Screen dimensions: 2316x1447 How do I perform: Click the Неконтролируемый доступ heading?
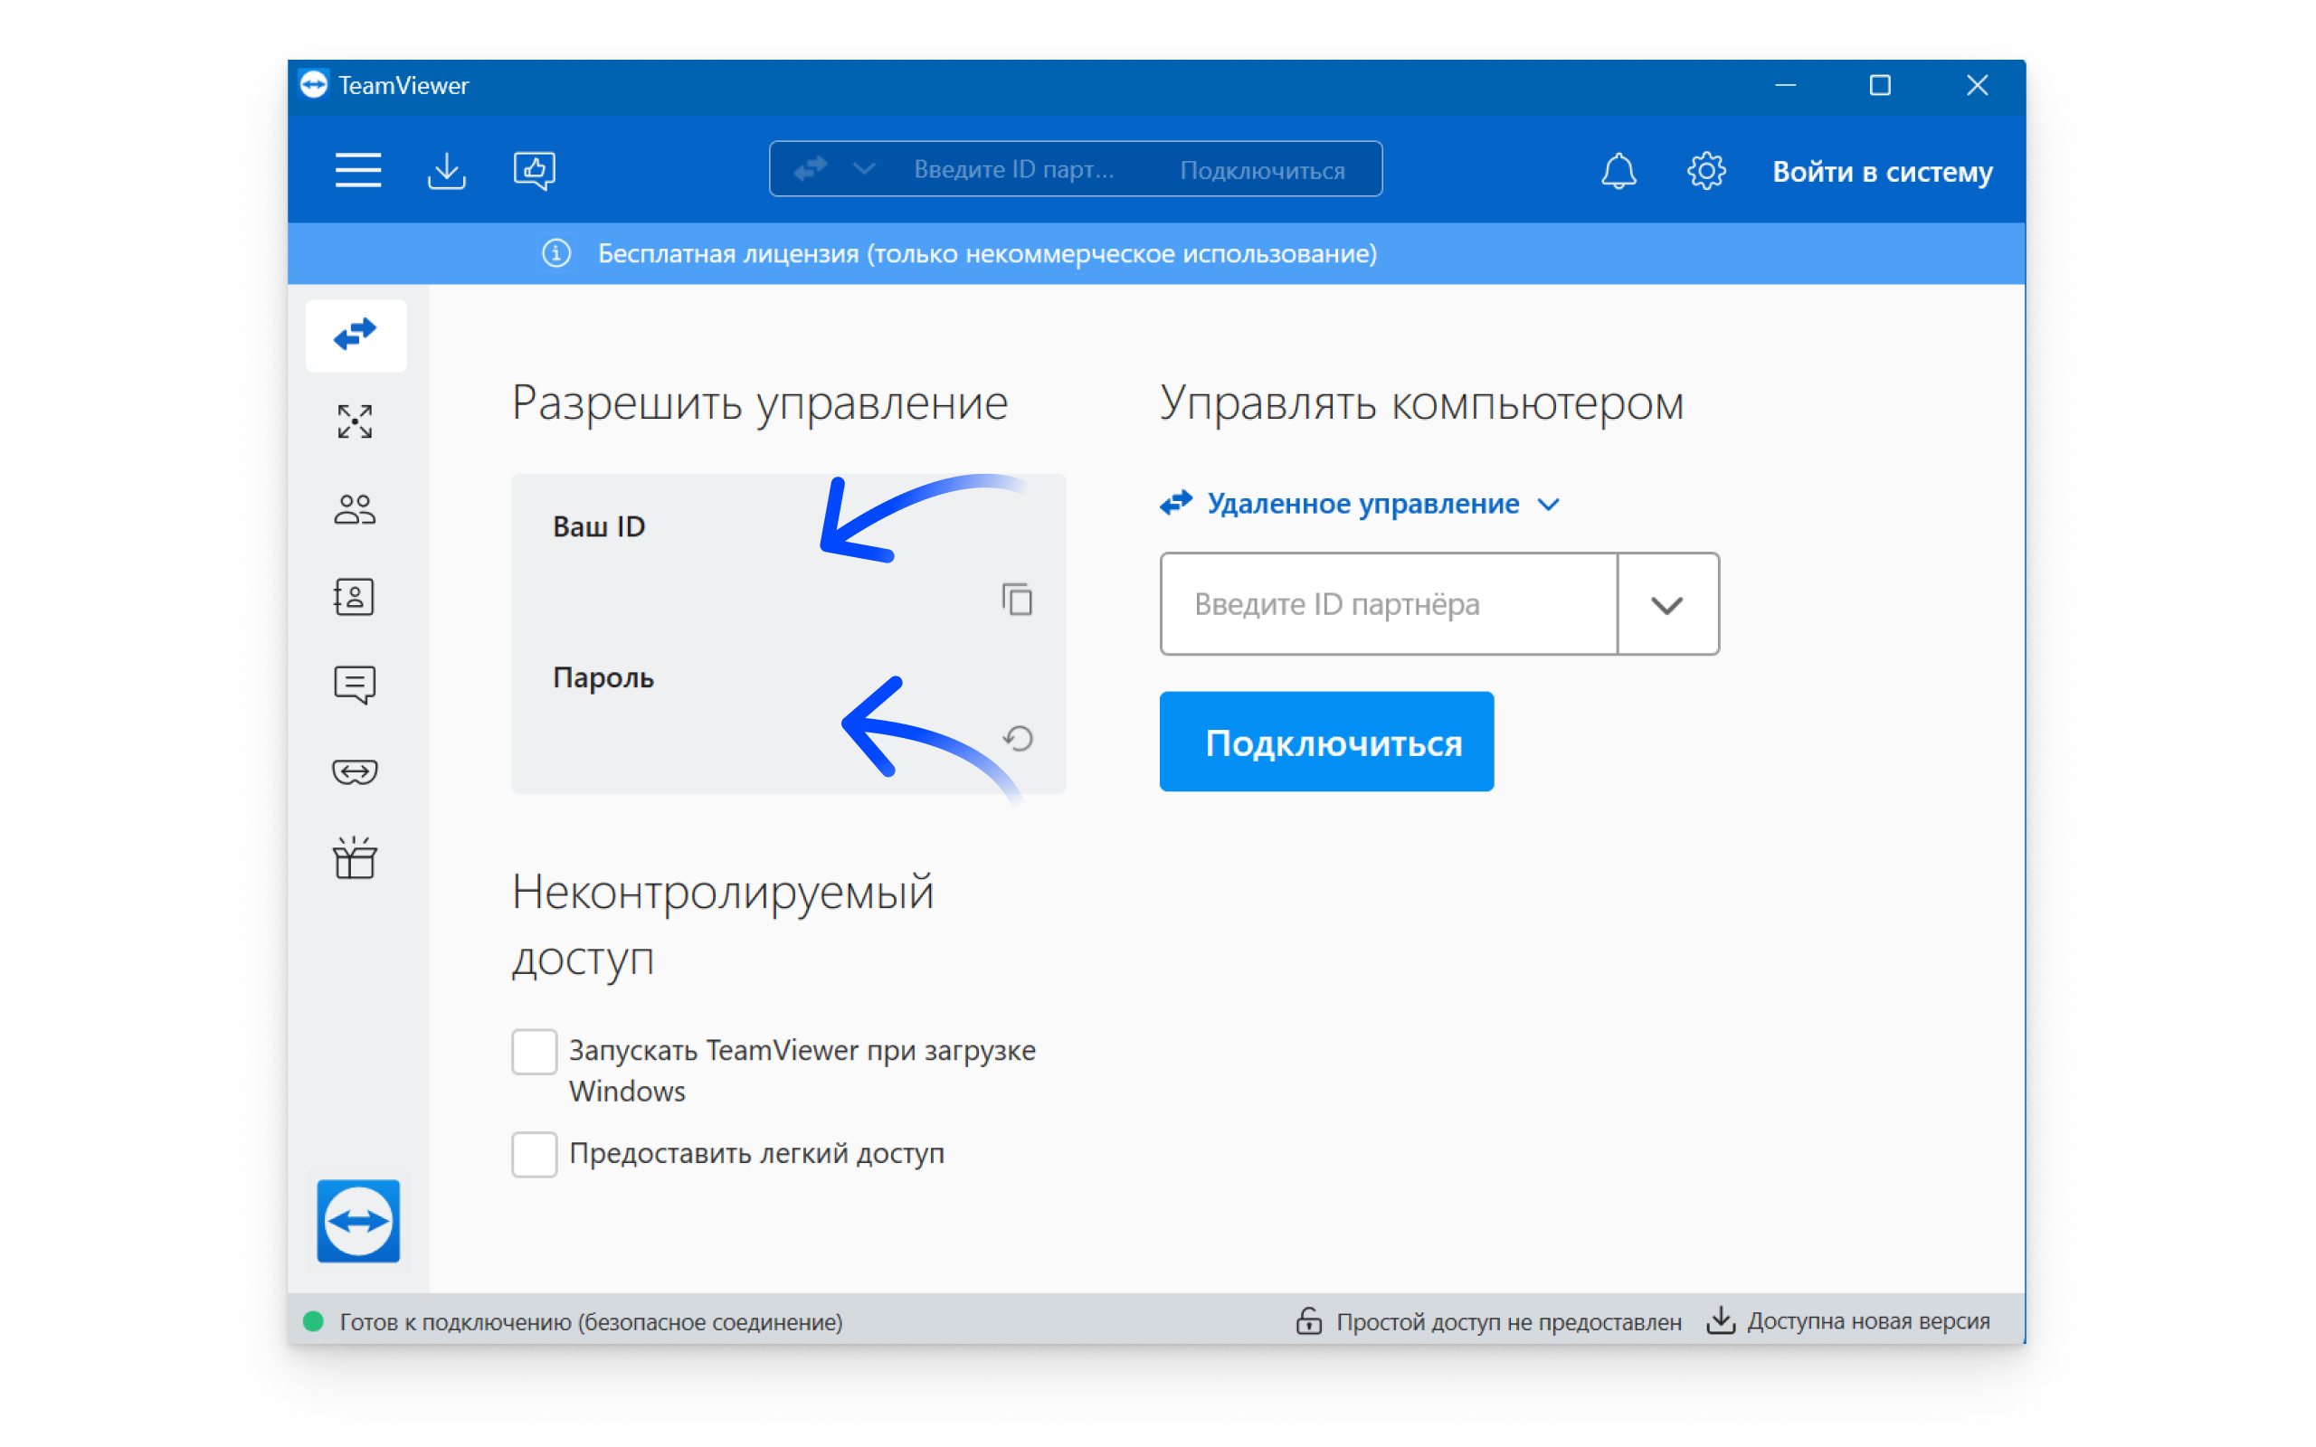coord(723,925)
